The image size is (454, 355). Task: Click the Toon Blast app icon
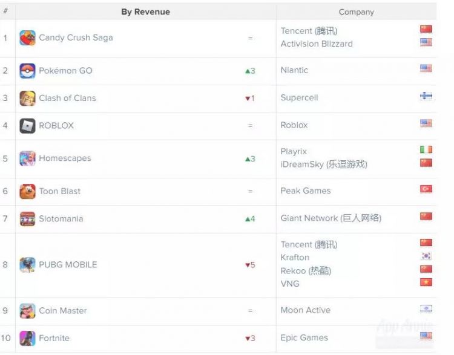pyautogui.click(x=27, y=191)
